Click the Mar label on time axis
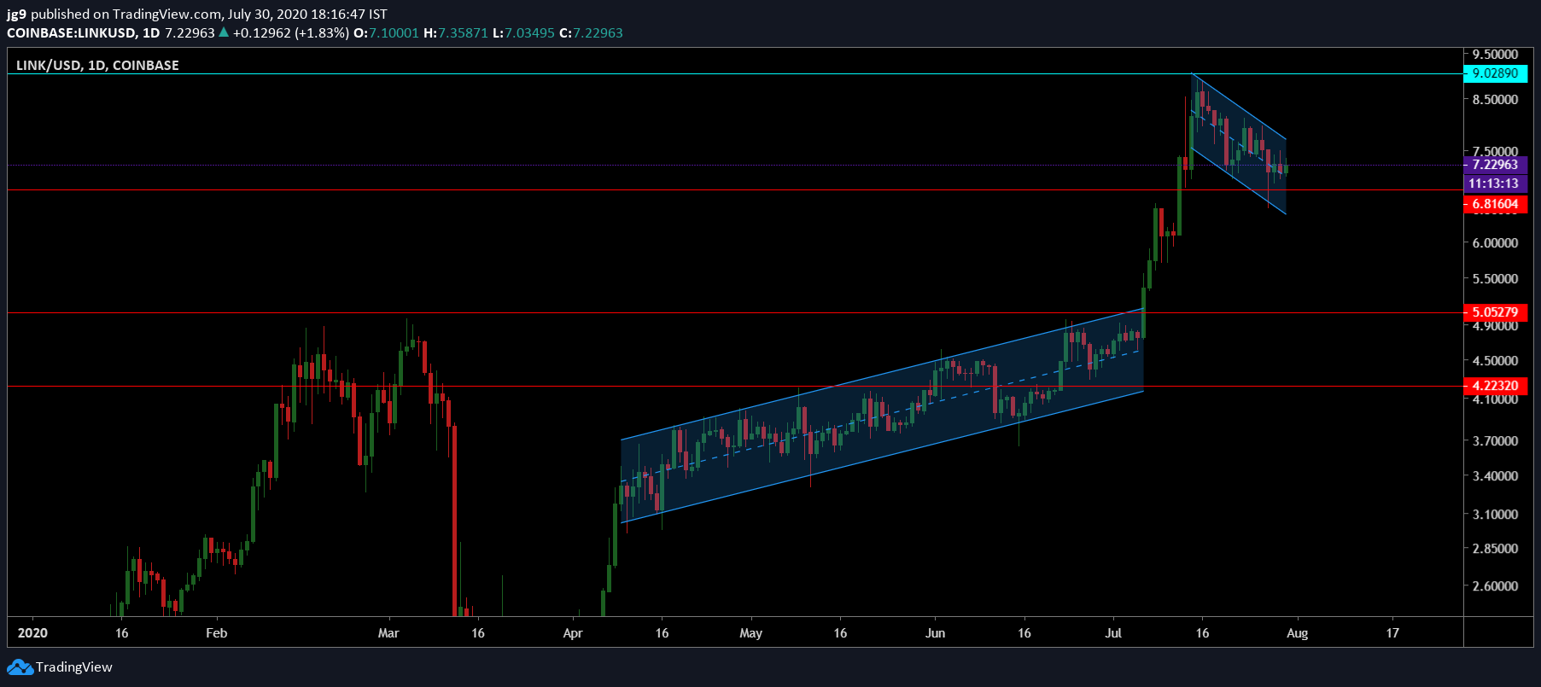The image size is (1541, 687). point(388,632)
